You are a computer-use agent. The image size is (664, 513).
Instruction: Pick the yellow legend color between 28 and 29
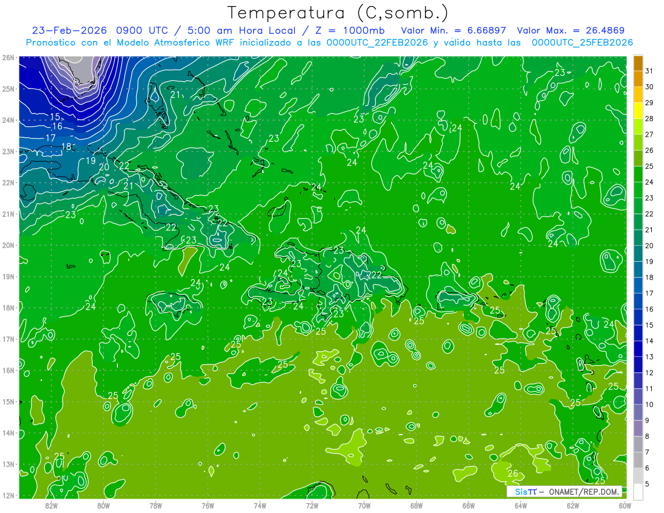[x=638, y=111]
